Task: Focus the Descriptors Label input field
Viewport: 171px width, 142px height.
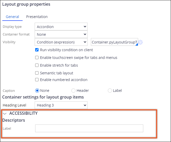Action: pyautogui.click(x=89, y=128)
